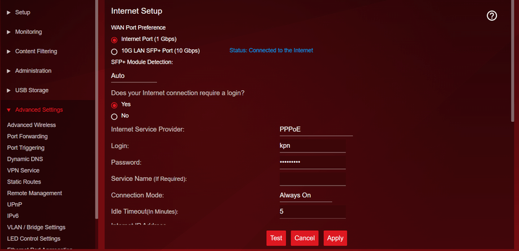
Task: Choose Yes for login required
Action: click(x=114, y=105)
